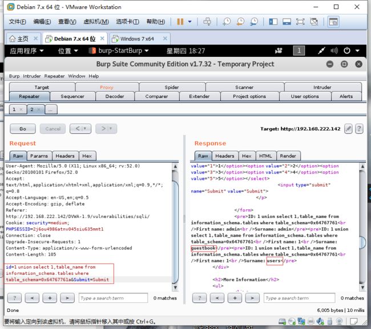The image size is (371, 329).
Task: Open the 应用程序 menu in Debian
Action: [x=27, y=51]
